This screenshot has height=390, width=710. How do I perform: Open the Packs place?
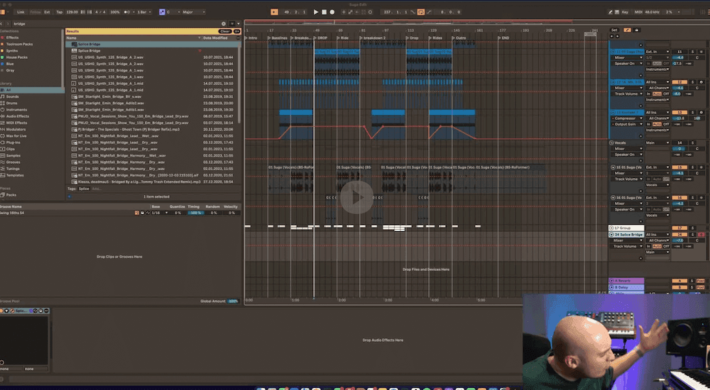[11, 195]
